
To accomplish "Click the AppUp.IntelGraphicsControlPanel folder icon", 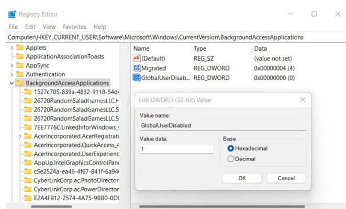I will 28,162.
